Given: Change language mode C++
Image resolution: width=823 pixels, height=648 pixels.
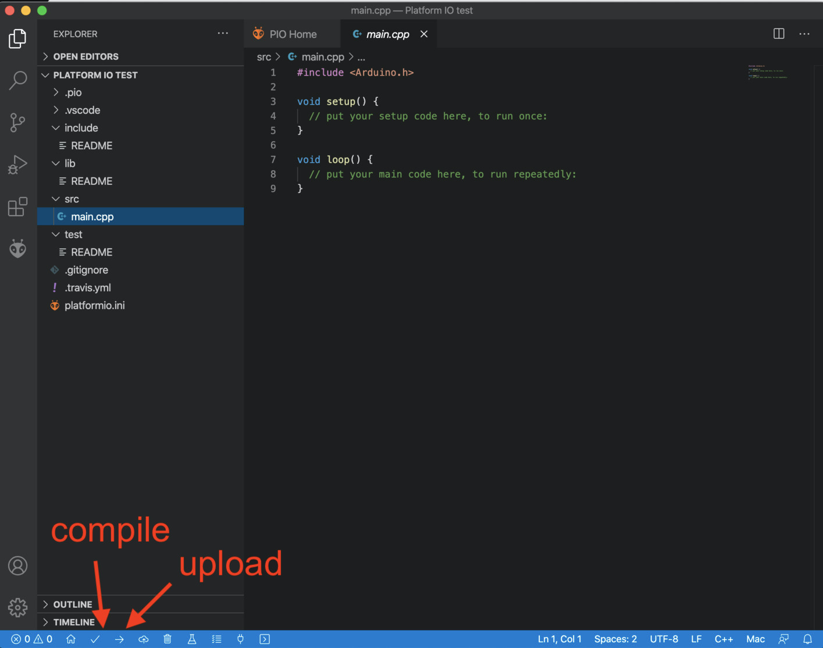Looking at the screenshot, I should pyautogui.click(x=724, y=639).
